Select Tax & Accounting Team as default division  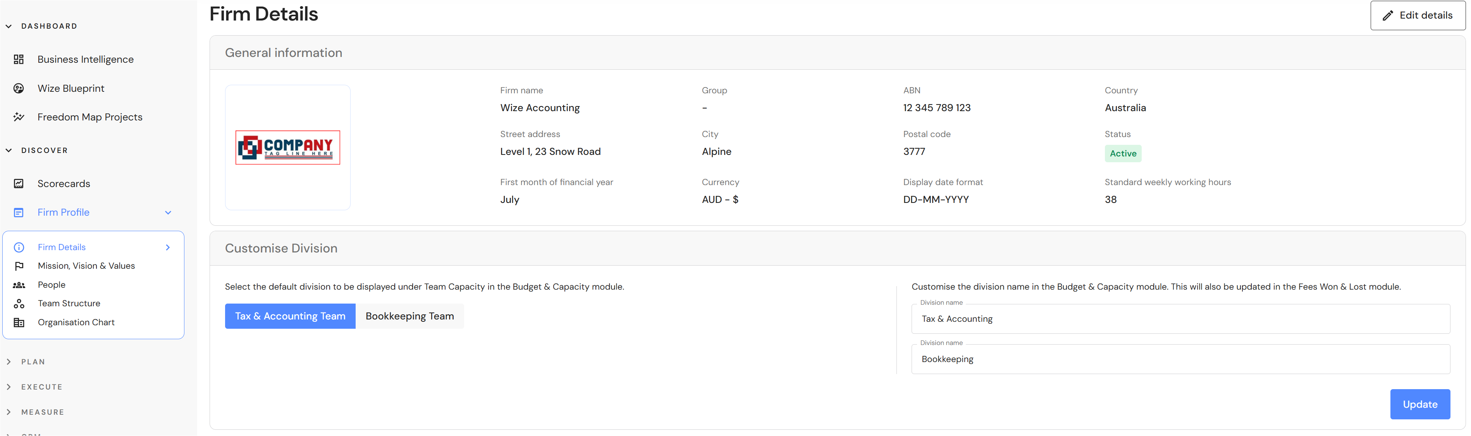click(x=290, y=316)
